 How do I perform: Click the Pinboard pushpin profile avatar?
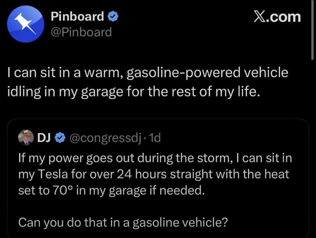pyautogui.click(x=25, y=24)
